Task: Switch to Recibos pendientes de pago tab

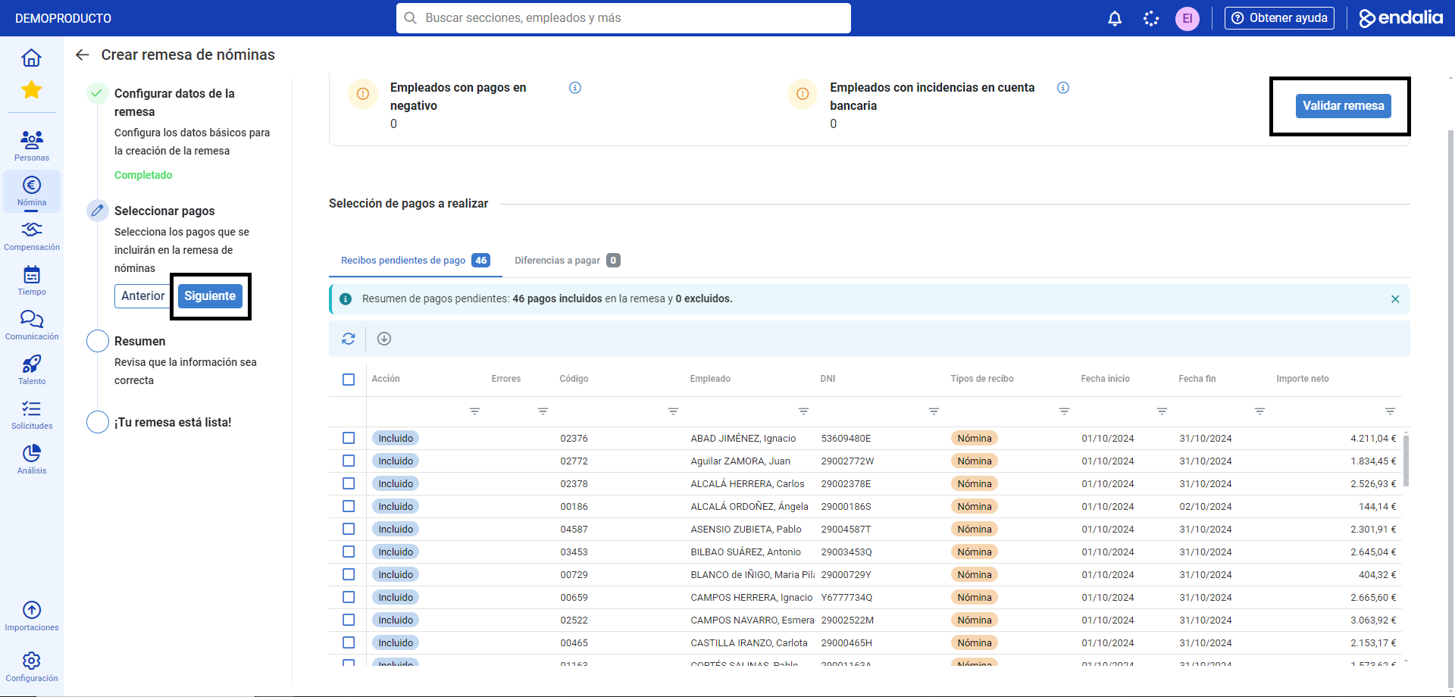Action: pos(415,261)
